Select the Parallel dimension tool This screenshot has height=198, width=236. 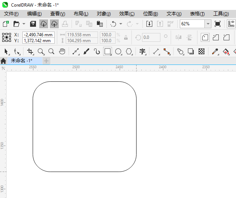point(156,51)
